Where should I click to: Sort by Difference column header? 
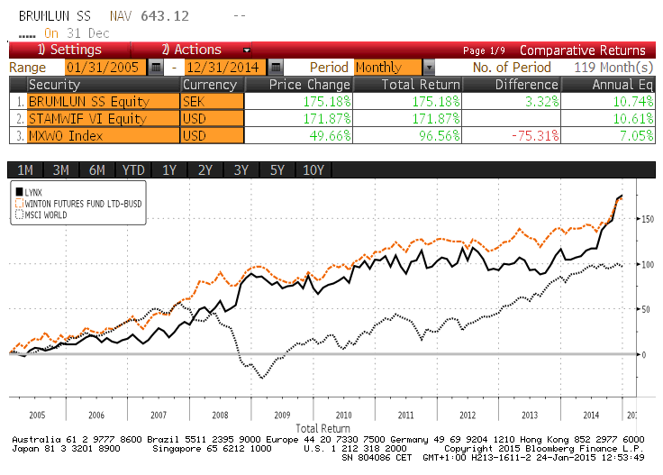(512, 85)
